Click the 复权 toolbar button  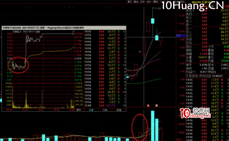pyautogui.click(x=129, y=2)
